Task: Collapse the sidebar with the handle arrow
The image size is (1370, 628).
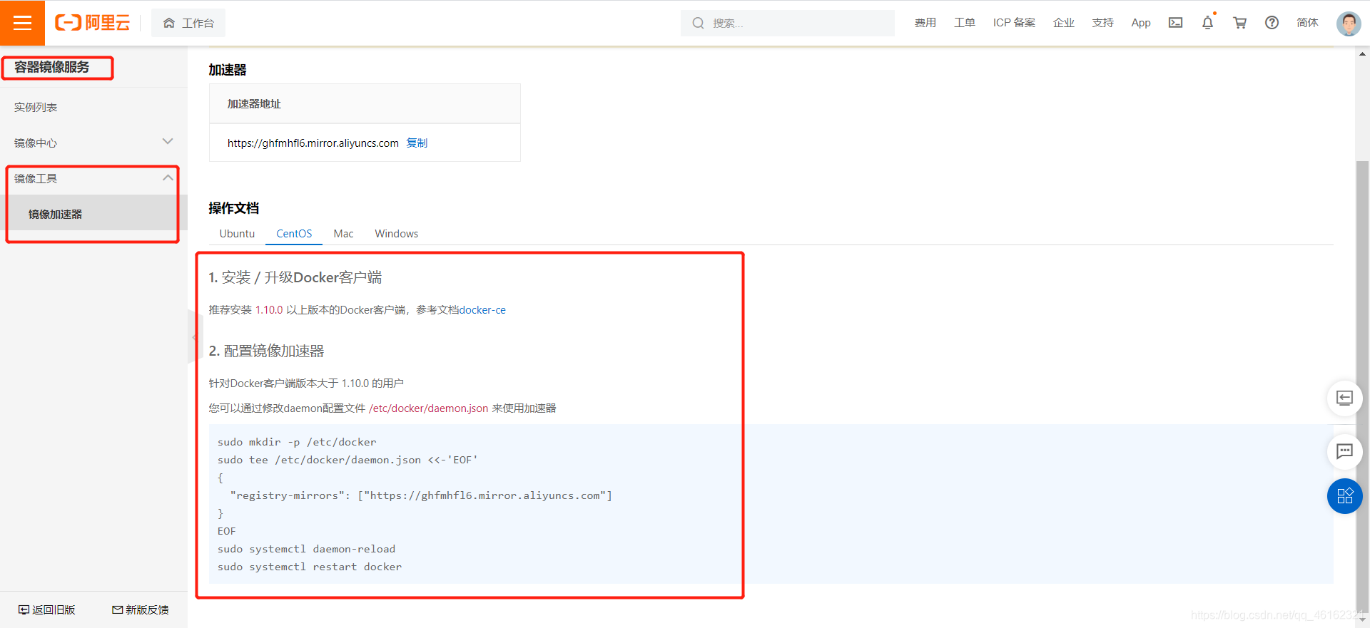Action: 194,336
